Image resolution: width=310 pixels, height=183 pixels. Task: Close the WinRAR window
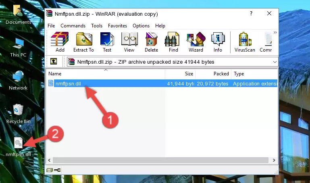click(269, 13)
